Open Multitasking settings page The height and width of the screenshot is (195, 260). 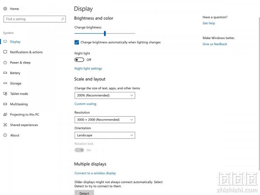point(19,104)
